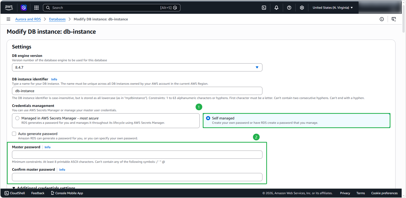Open CloudShell in the footer

pyautogui.click(x=15, y=193)
